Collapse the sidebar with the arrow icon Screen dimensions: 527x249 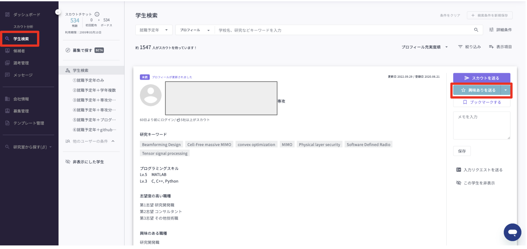(58, 12)
